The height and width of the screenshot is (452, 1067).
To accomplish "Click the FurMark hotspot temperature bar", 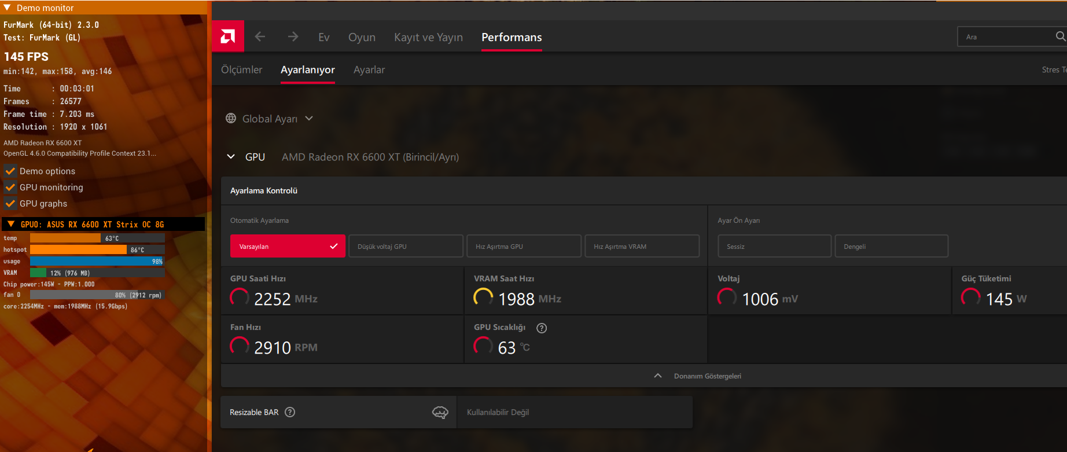I will (x=97, y=249).
